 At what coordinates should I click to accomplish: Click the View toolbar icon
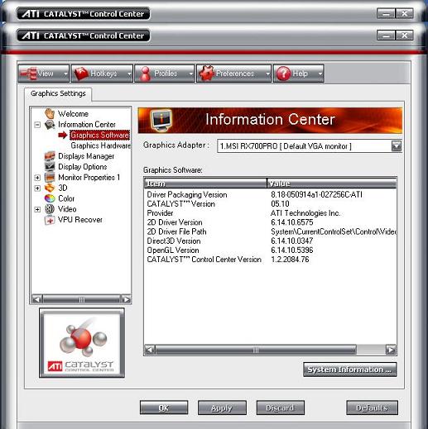[x=28, y=74]
